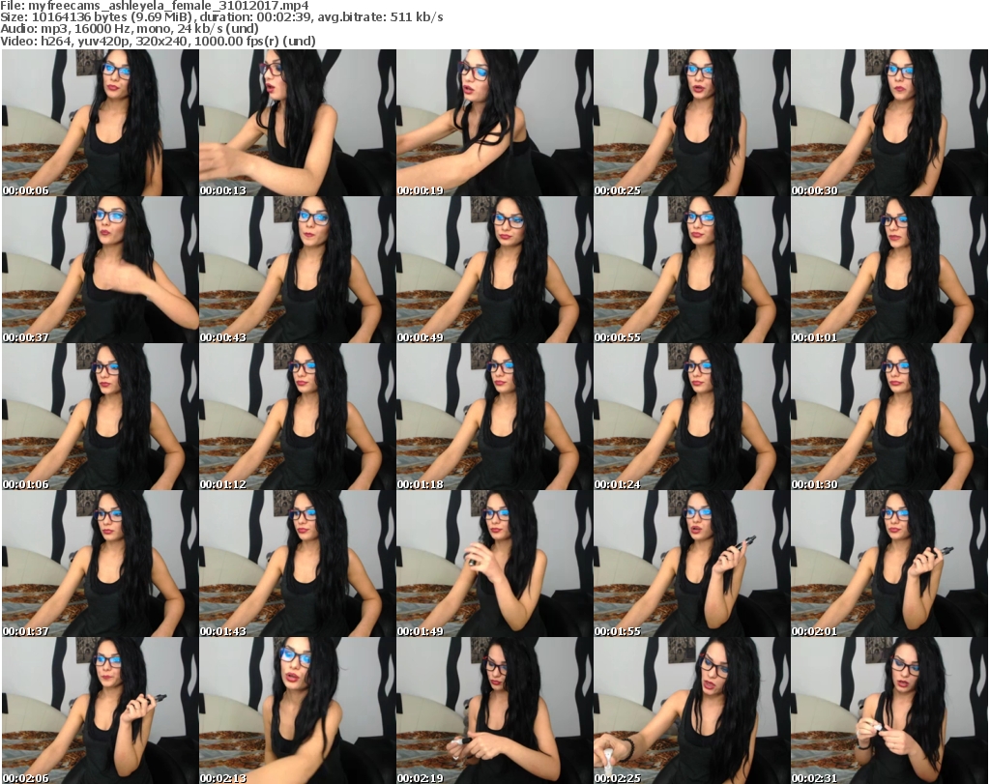
Task: Select the thumbnail stamped 00:00:06
Action: [101, 123]
